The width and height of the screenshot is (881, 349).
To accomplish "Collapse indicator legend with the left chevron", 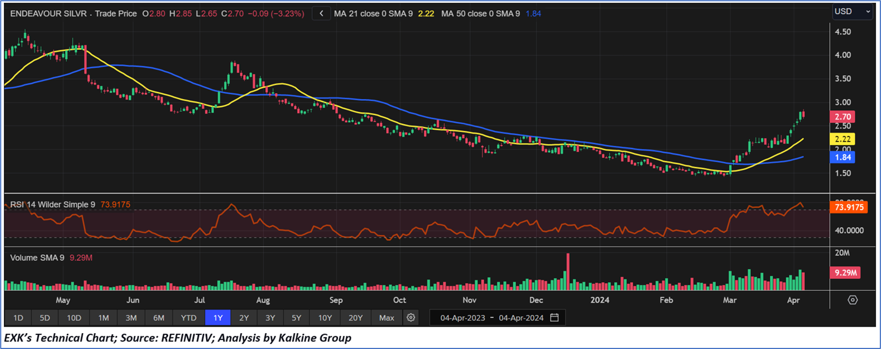I will [x=322, y=14].
